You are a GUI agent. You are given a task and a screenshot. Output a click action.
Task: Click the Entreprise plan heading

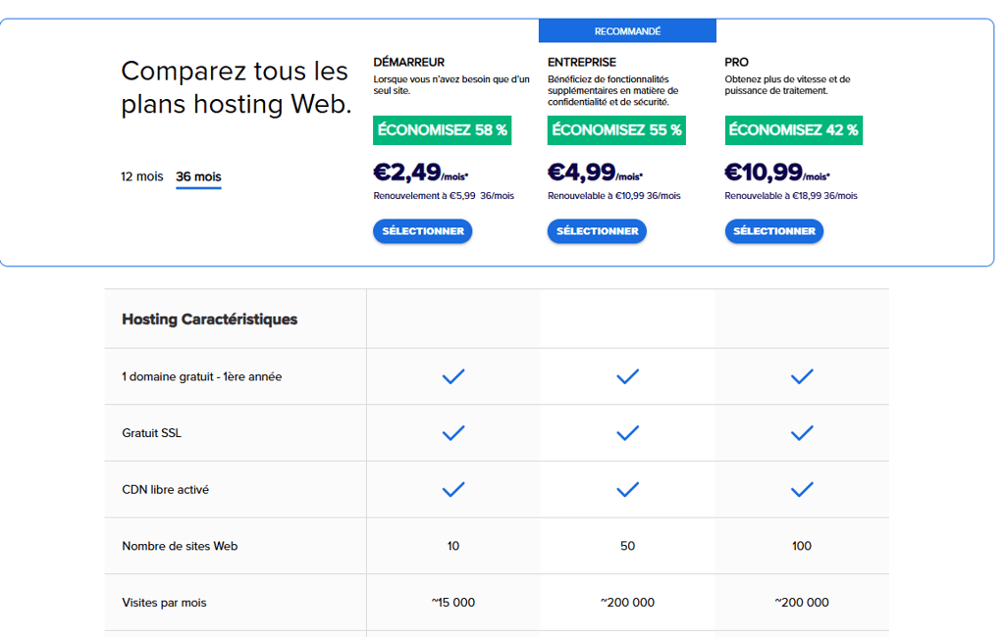[582, 62]
